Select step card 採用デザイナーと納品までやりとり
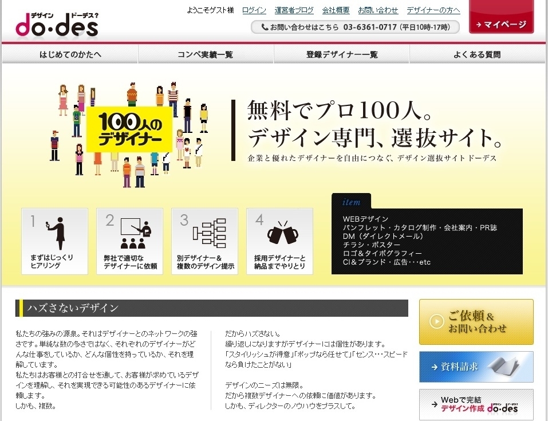 pyautogui.click(x=279, y=241)
